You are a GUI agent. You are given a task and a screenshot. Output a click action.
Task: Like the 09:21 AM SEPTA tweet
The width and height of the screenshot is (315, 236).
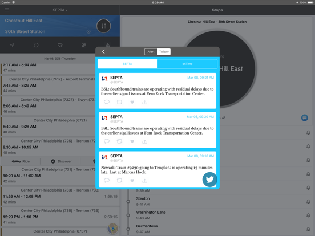132,103
